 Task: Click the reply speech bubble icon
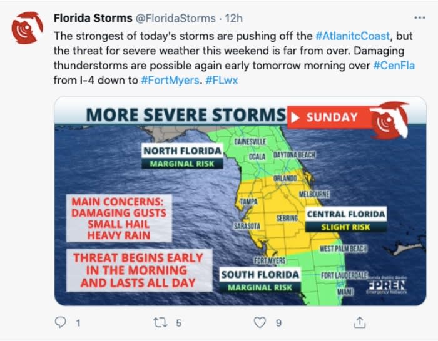click(61, 322)
